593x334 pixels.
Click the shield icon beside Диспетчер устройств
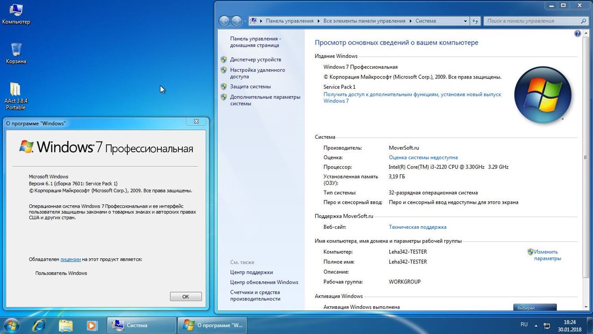224,60
